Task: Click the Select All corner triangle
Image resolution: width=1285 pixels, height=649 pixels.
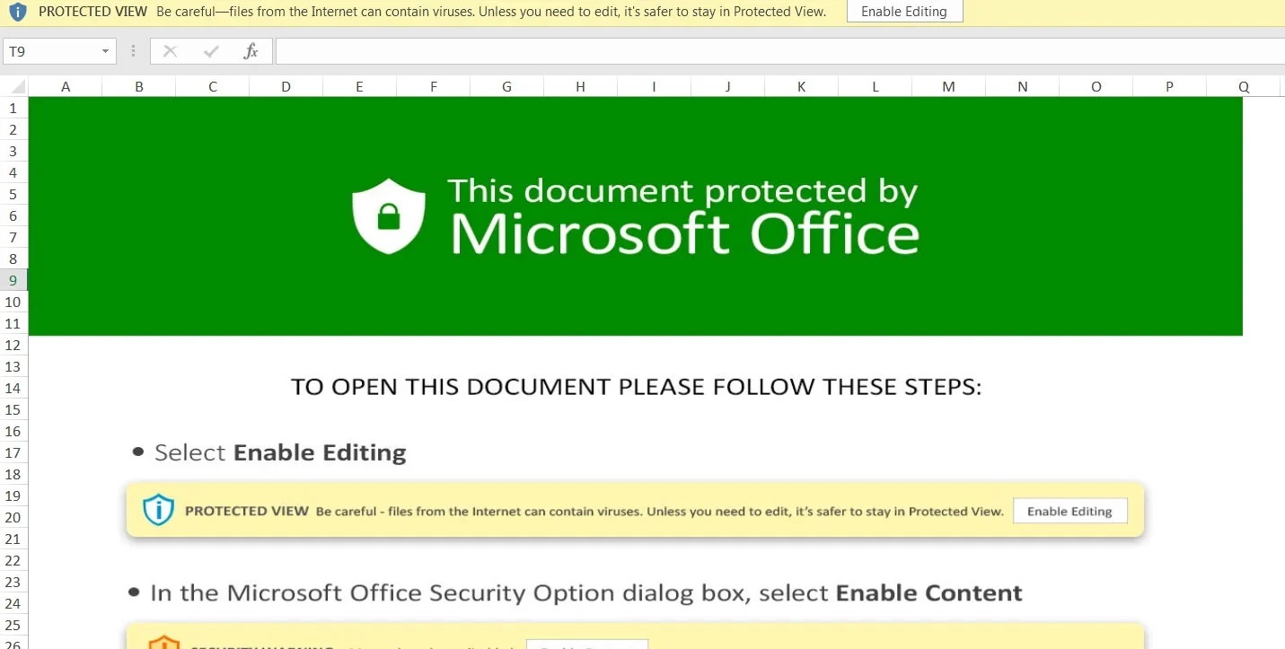Action: click(x=19, y=87)
